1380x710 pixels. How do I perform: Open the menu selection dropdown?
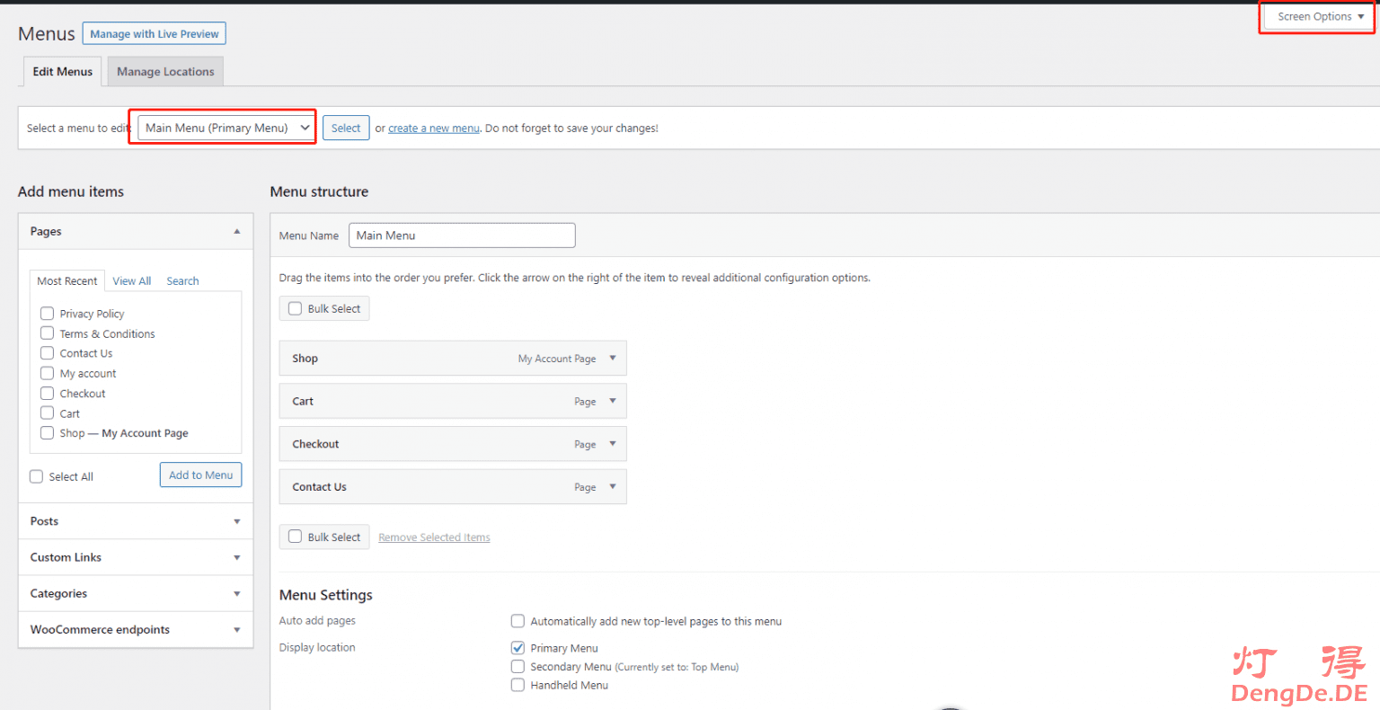pos(226,128)
